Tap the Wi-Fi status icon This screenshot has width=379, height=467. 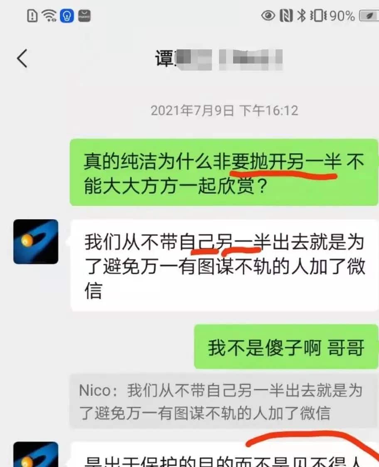[49, 15]
